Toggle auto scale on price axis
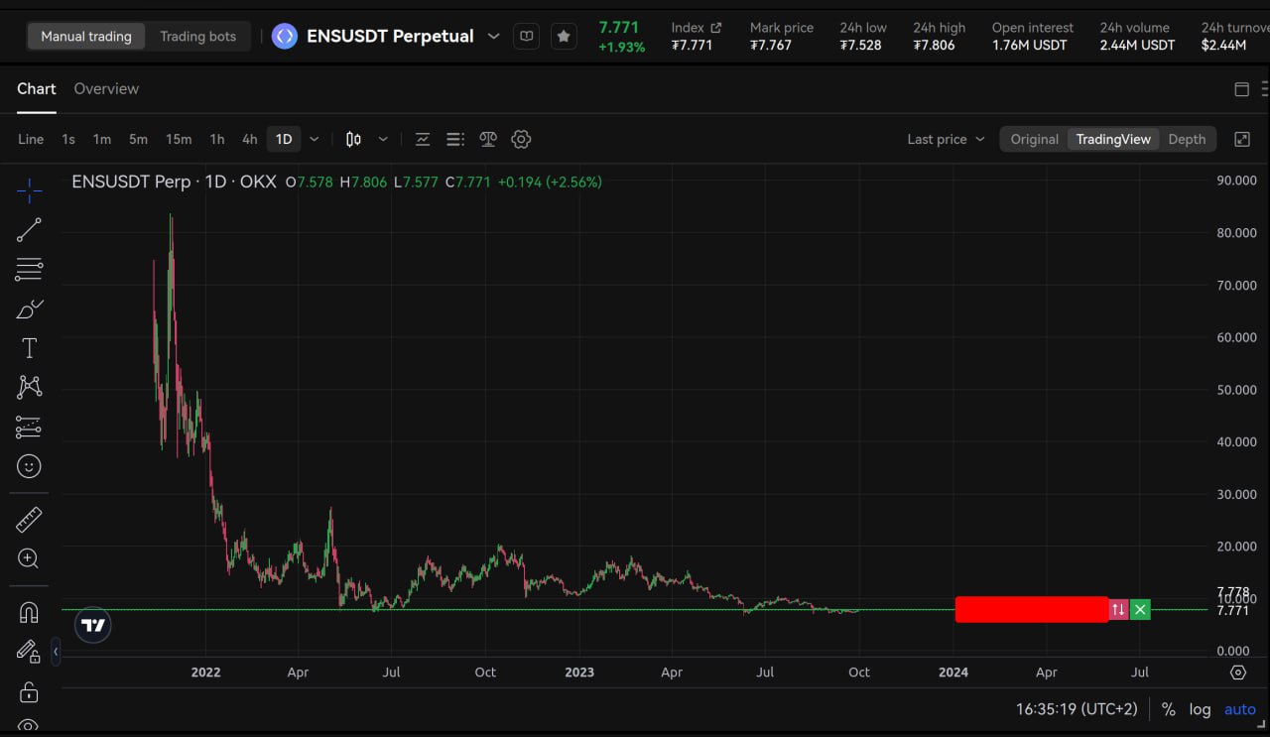This screenshot has height=737, width=1270. pyautogui.click(x=1240, y=709)
